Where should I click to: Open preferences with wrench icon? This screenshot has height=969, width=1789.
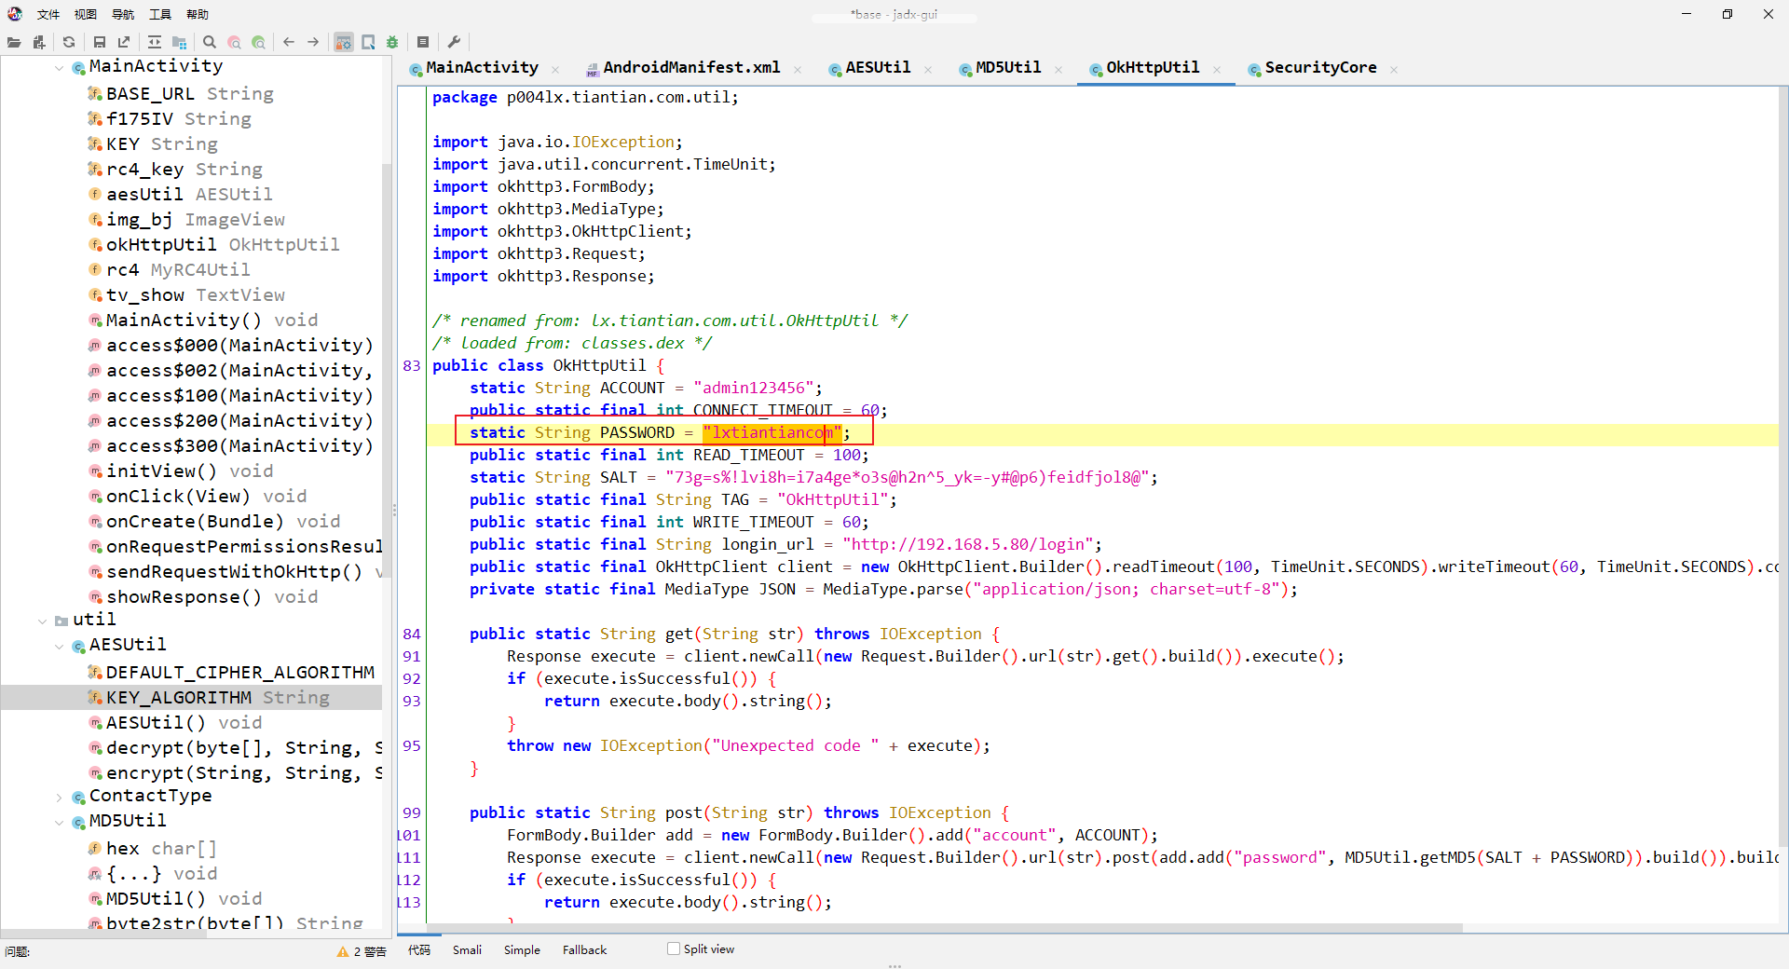[454, 42]
